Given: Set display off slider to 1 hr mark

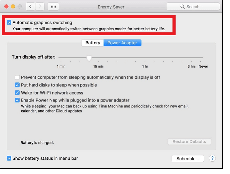Looking at the screenshot, I should 145,57.
